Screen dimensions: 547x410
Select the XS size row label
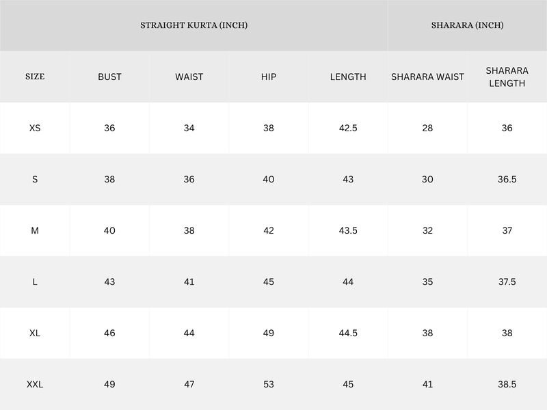[x=35, y=128]
